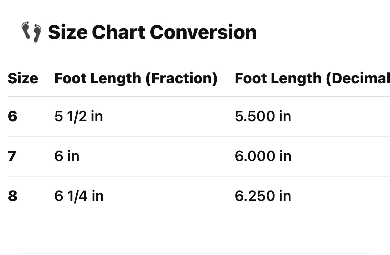Click the "6.250 in" decimal cell
This screenshot has height=255, width=390.
pos(263,196)
